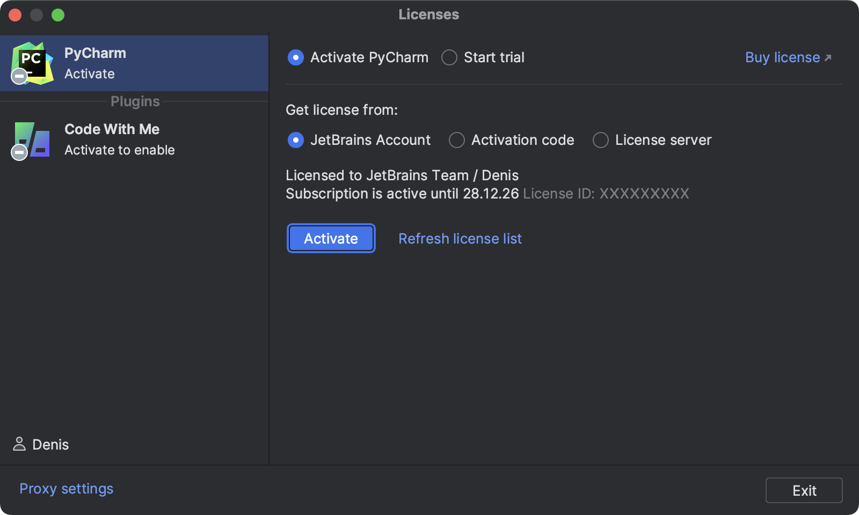The height and width of the screenshot is (515, 859).
Task: Click the minus badge on Code With Me icon
Action: coord(19,153)
